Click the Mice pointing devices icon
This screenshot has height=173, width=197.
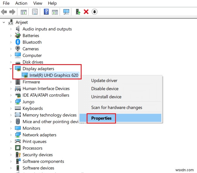[x=18, y=122]
